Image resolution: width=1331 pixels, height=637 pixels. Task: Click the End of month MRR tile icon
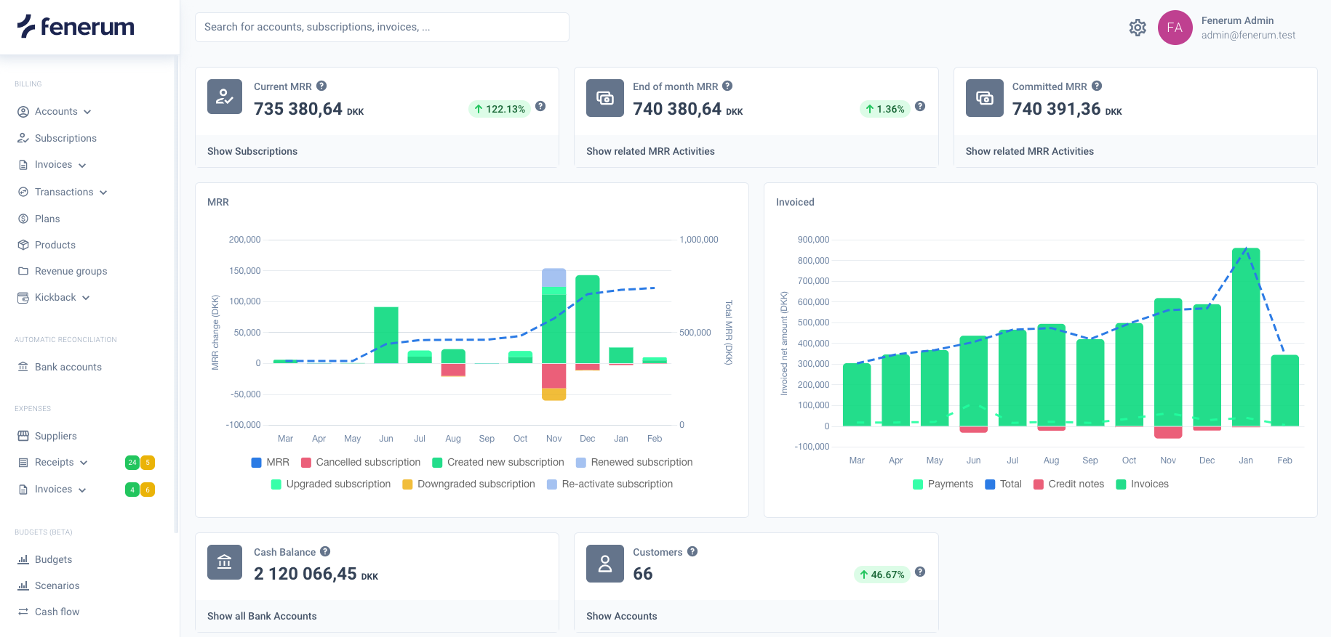click(x=605, y=98)
